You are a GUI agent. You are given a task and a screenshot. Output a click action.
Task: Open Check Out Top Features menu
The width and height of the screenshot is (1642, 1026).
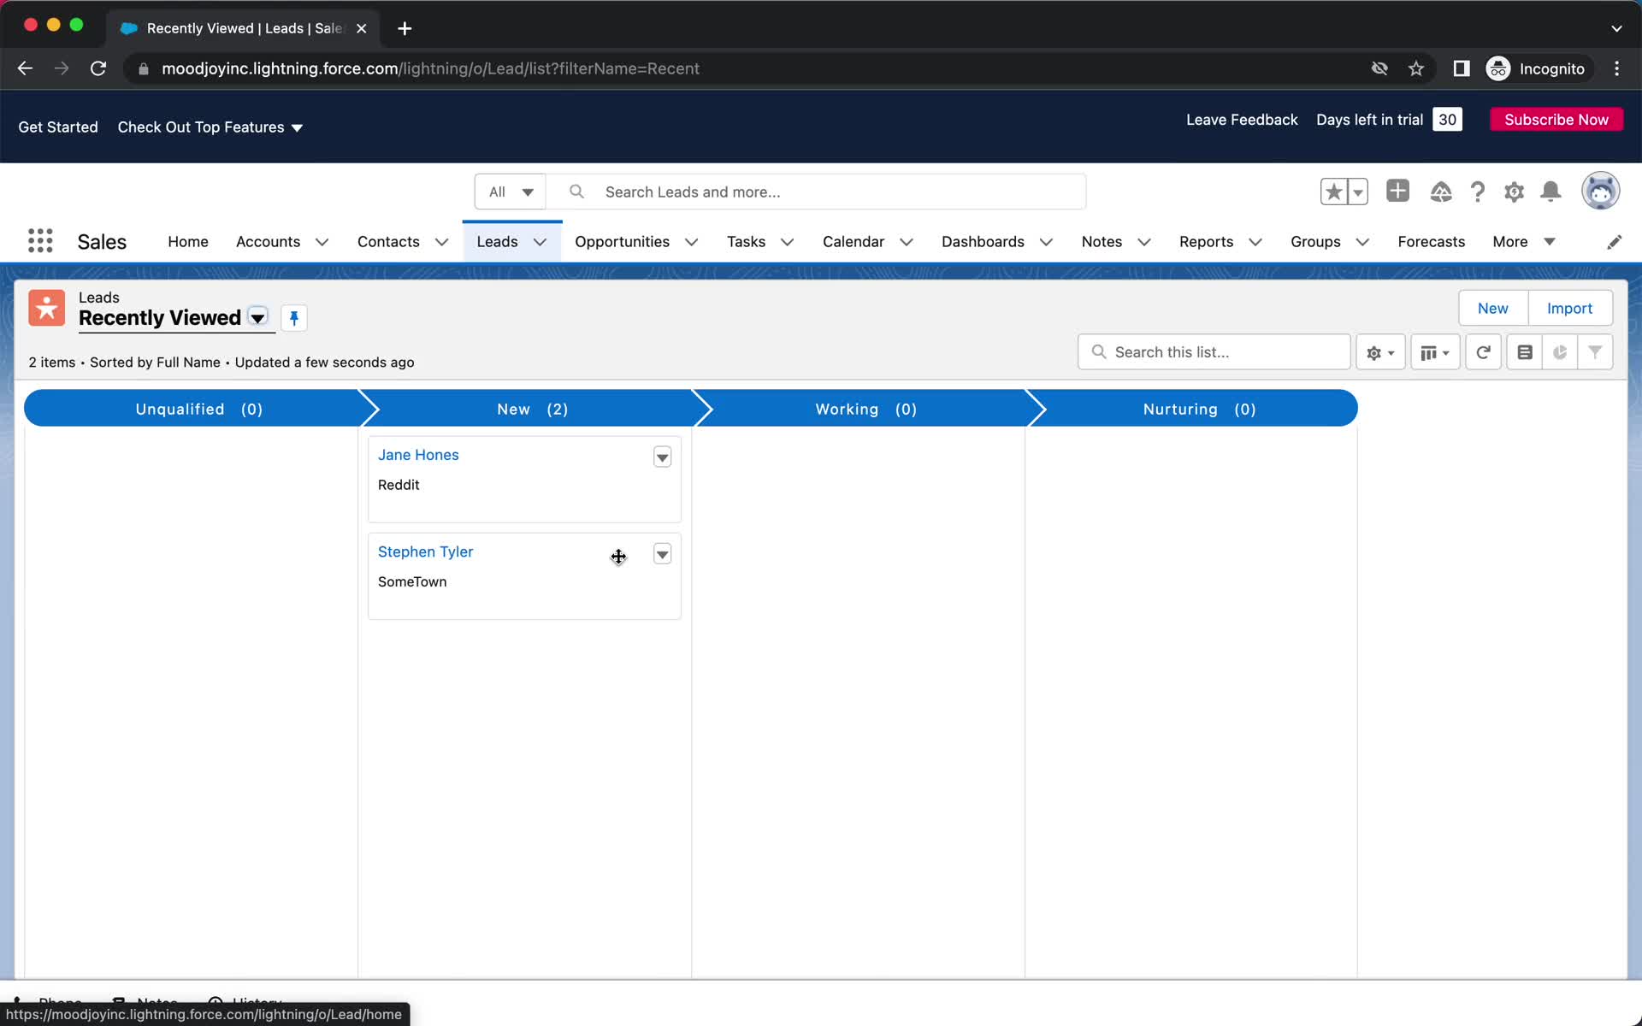pos(210,127)
